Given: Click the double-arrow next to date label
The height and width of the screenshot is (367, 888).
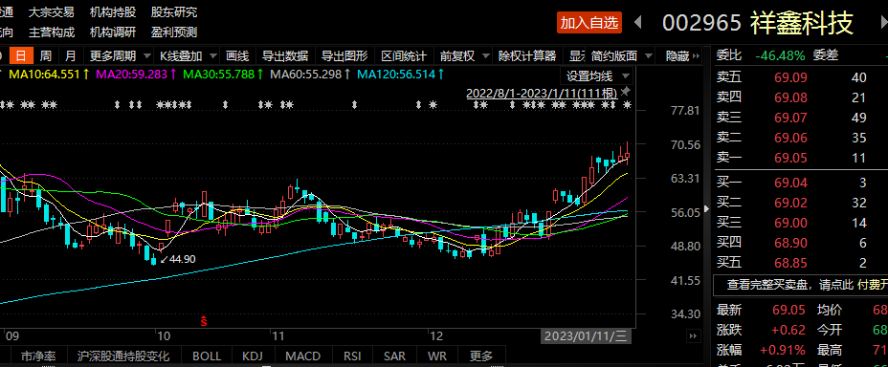Looking at the screenshot, I should click(x=693, y=335).
